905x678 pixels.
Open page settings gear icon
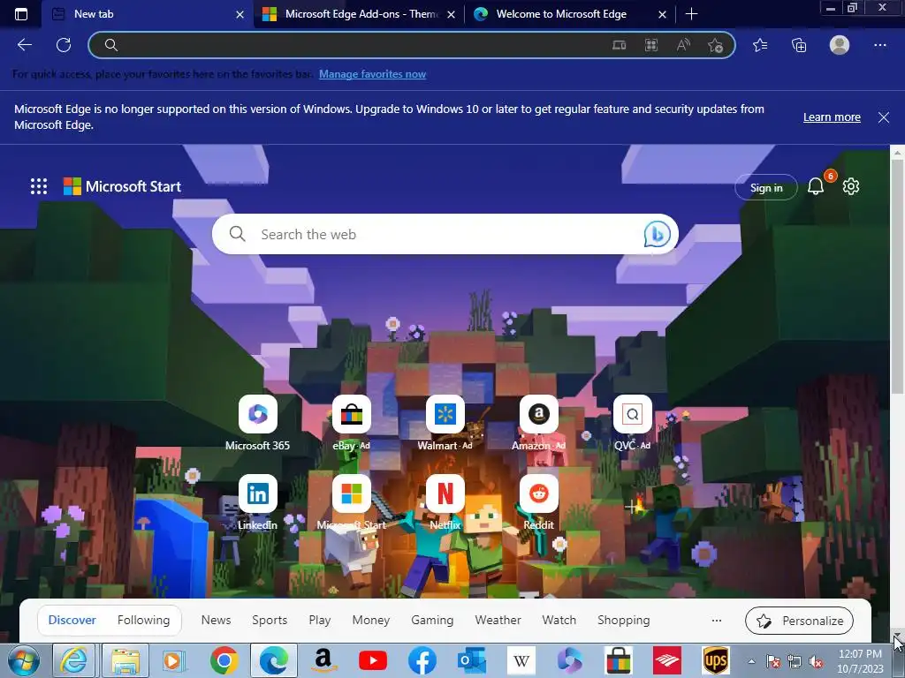(x=851, y=186)
